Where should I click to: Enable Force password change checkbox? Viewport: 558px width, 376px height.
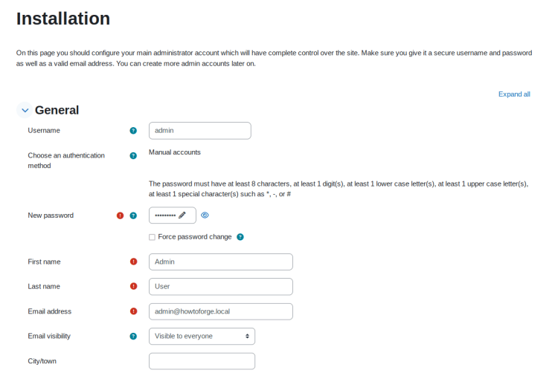pyautogui.click(x=152, y=237)
